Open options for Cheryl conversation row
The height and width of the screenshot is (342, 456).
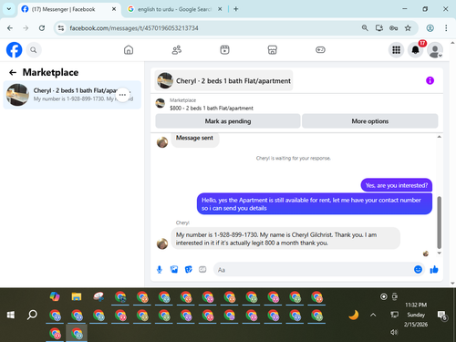click(122, 95)
